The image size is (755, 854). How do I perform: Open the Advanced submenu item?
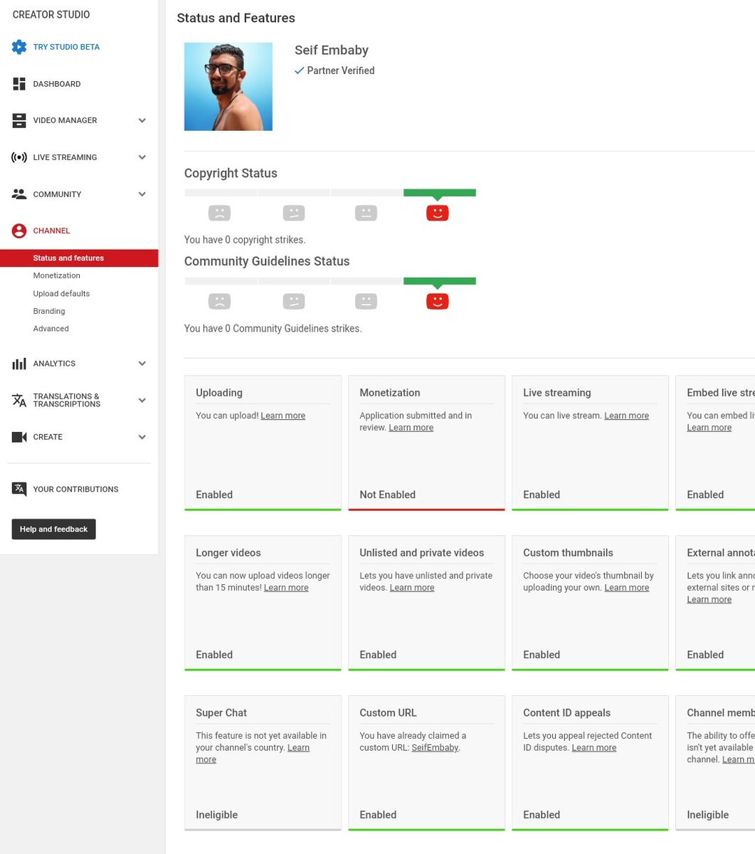[51, 329]
